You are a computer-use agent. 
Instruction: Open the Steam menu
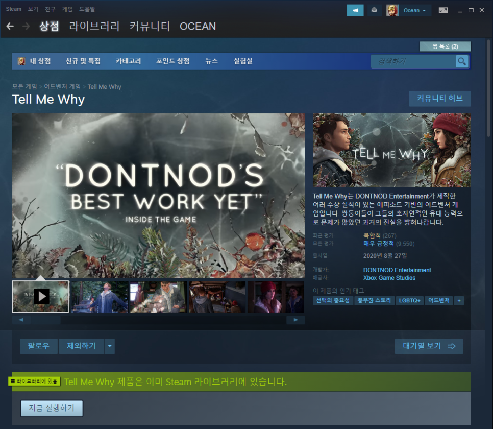pos(13,9)
